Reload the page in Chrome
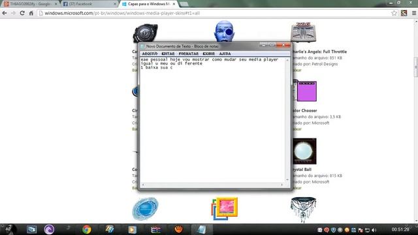 tap(22, 13)
